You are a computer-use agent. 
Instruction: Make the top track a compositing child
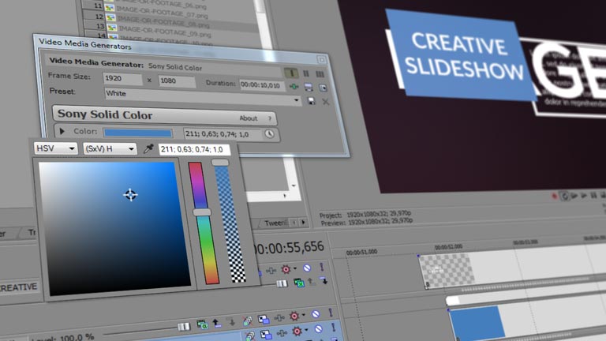tap(324, 280)
